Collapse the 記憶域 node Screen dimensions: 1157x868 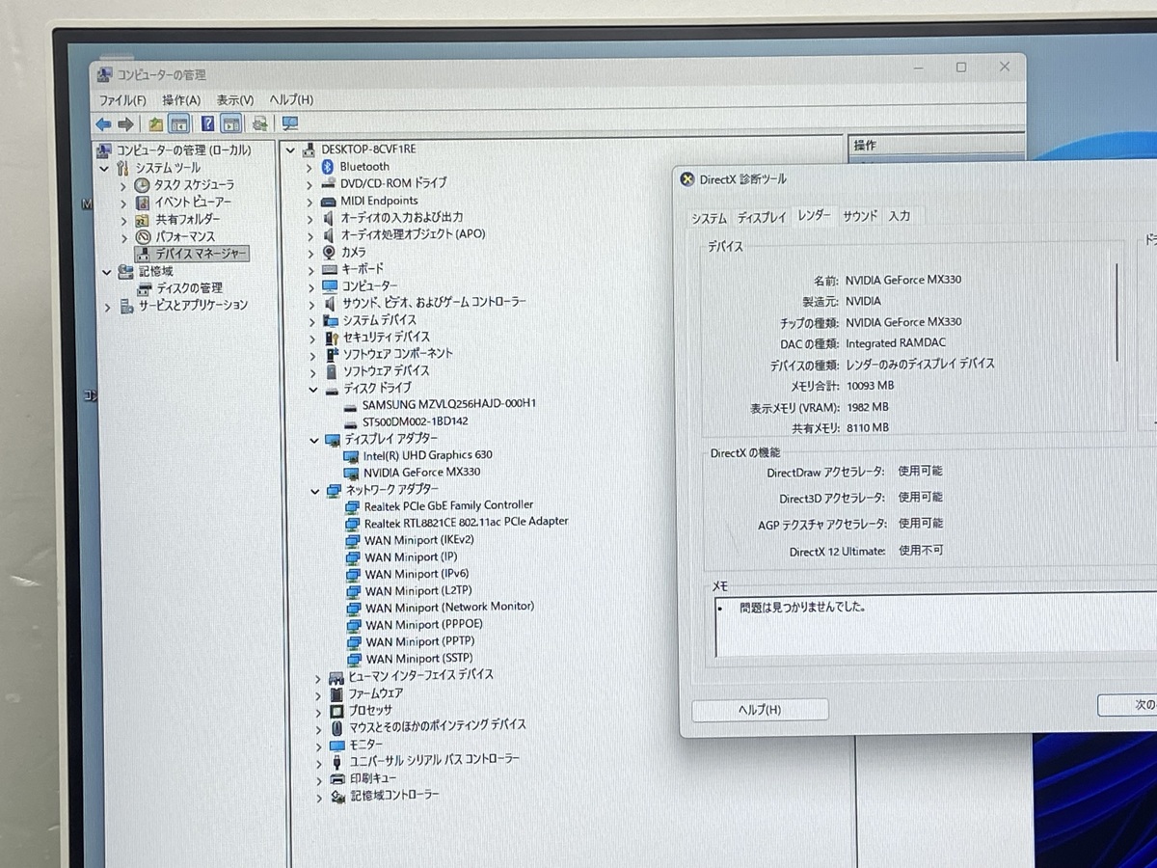click(x=106, y=272)
